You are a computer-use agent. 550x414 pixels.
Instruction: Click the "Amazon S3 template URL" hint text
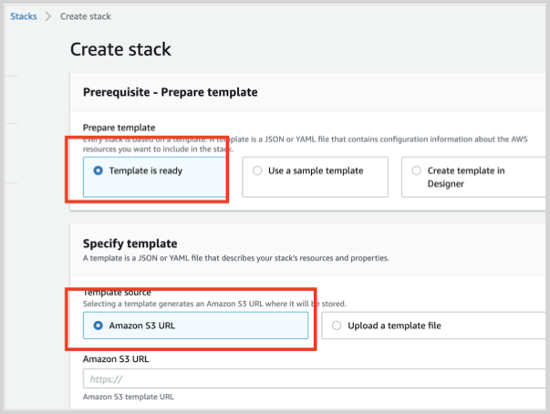pyautogui.click(x=129, y=397)
